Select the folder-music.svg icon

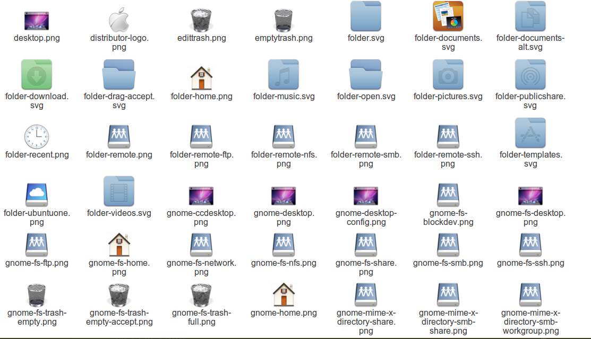click(284, 74)
